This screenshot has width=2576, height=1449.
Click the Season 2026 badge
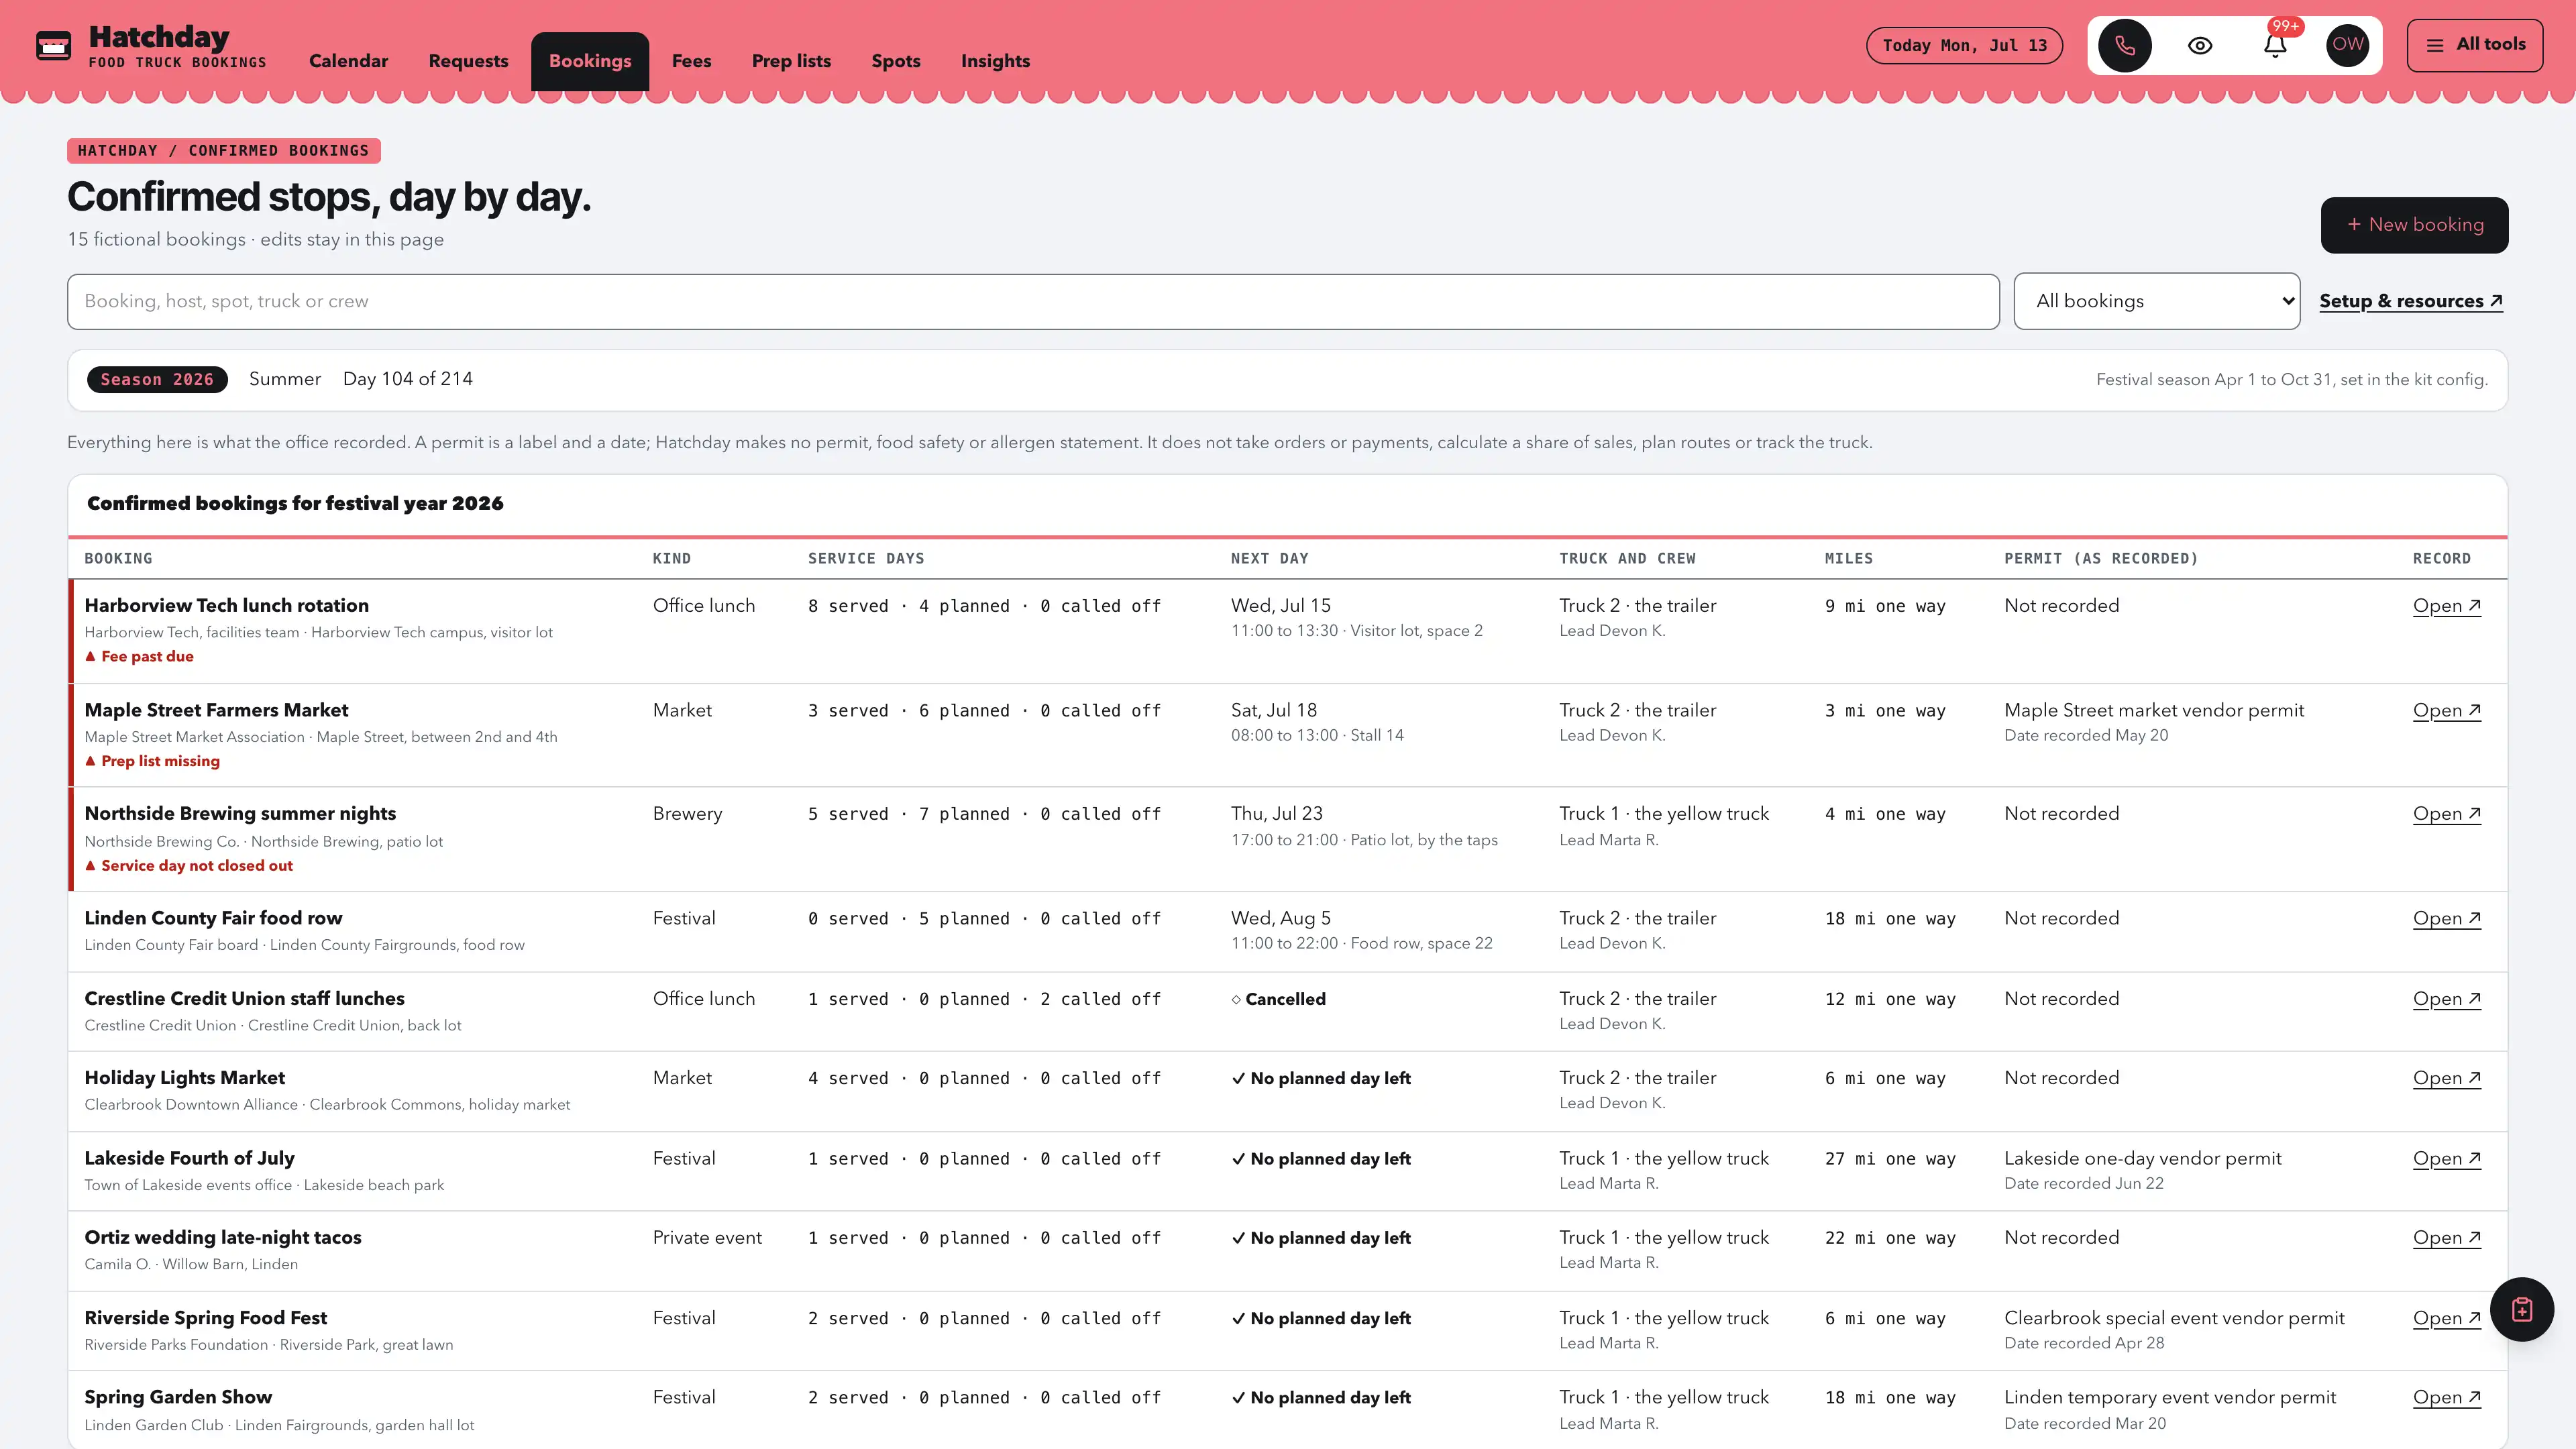click(x=157, y=379)
